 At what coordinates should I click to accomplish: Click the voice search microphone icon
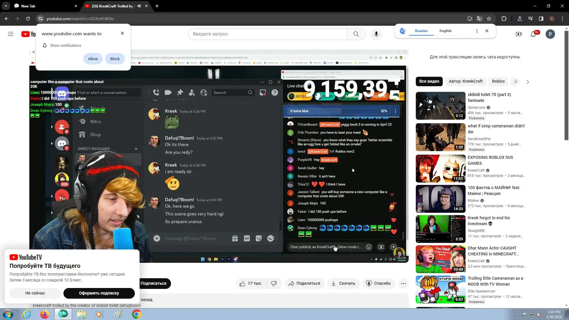point(376,34)
